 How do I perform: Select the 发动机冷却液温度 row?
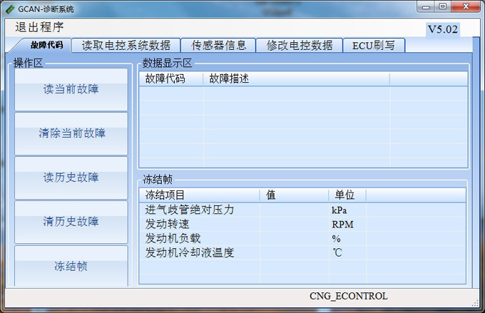tap(190, 252)
